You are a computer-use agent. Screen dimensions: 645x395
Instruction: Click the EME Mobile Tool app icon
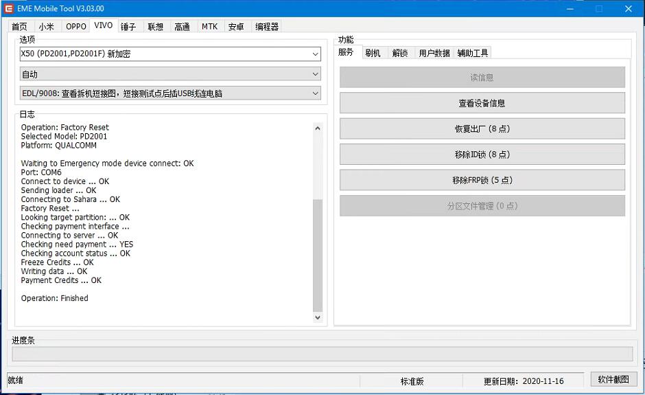(8, 9)
